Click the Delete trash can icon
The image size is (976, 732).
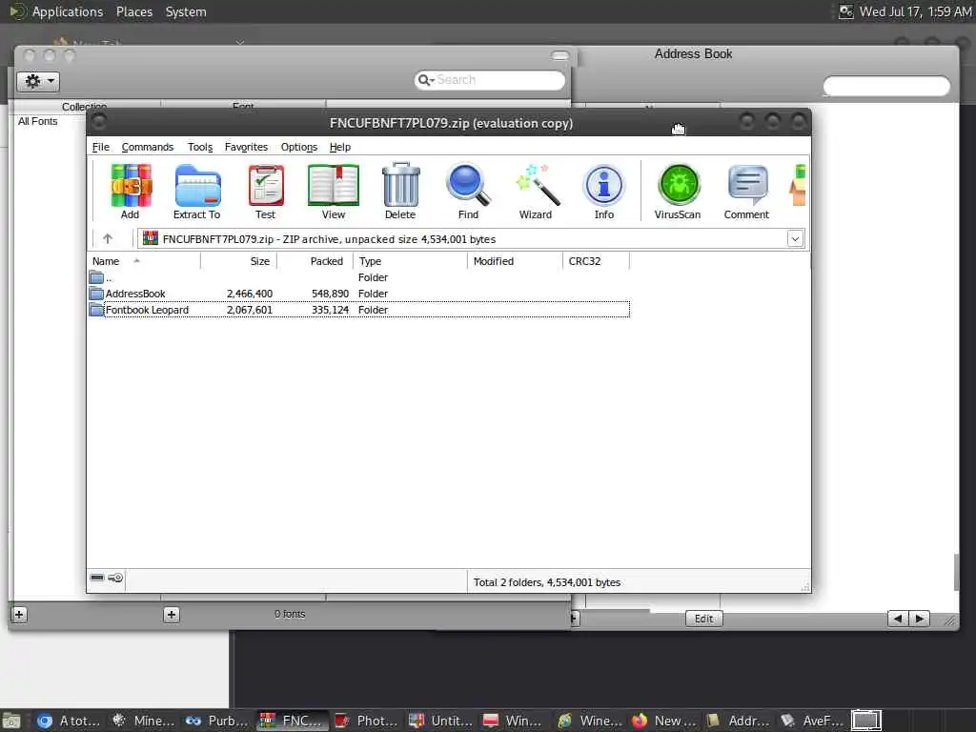pos(401,185)
